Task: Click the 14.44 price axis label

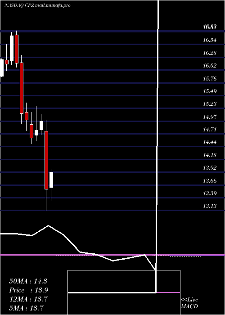Action: [x=210, y=143]
